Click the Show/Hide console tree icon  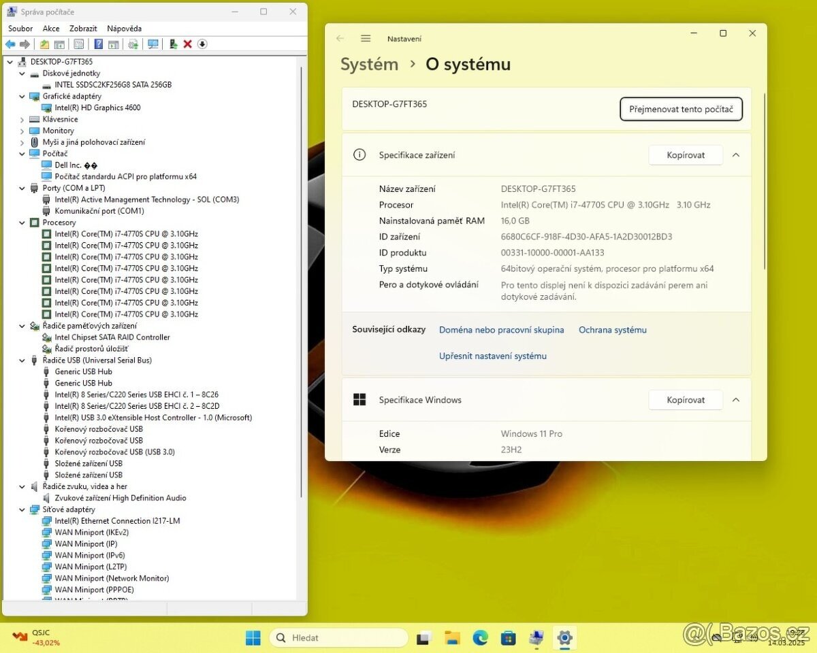(59, 44)
